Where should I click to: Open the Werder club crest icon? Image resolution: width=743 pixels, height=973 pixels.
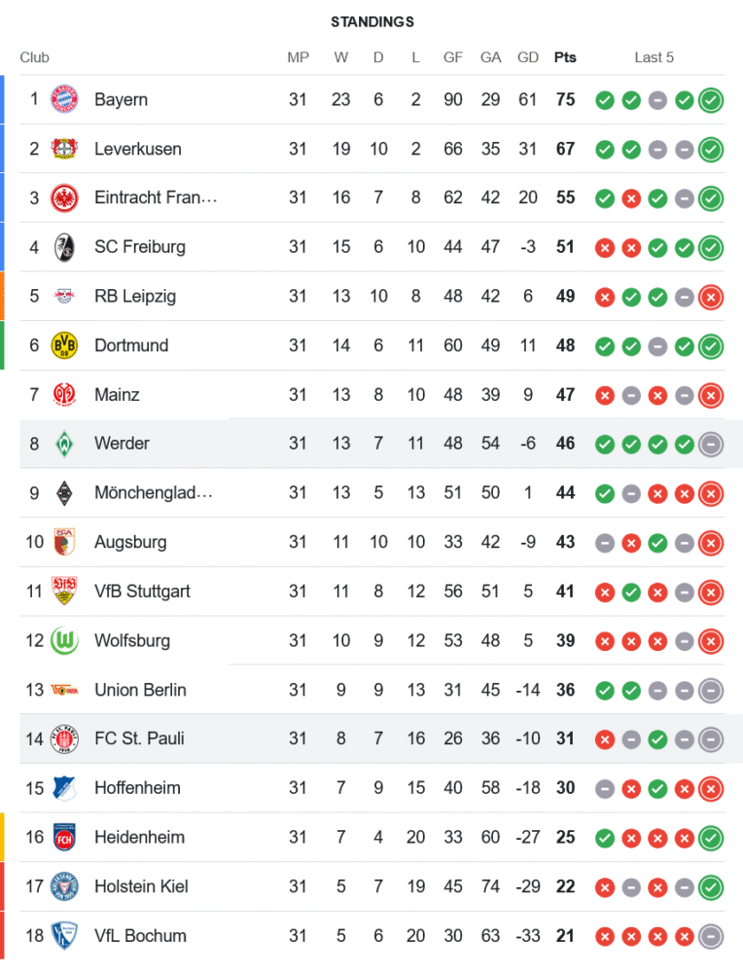coord(64,444)
